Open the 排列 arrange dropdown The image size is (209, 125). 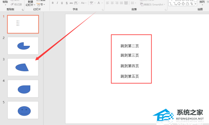202,3
